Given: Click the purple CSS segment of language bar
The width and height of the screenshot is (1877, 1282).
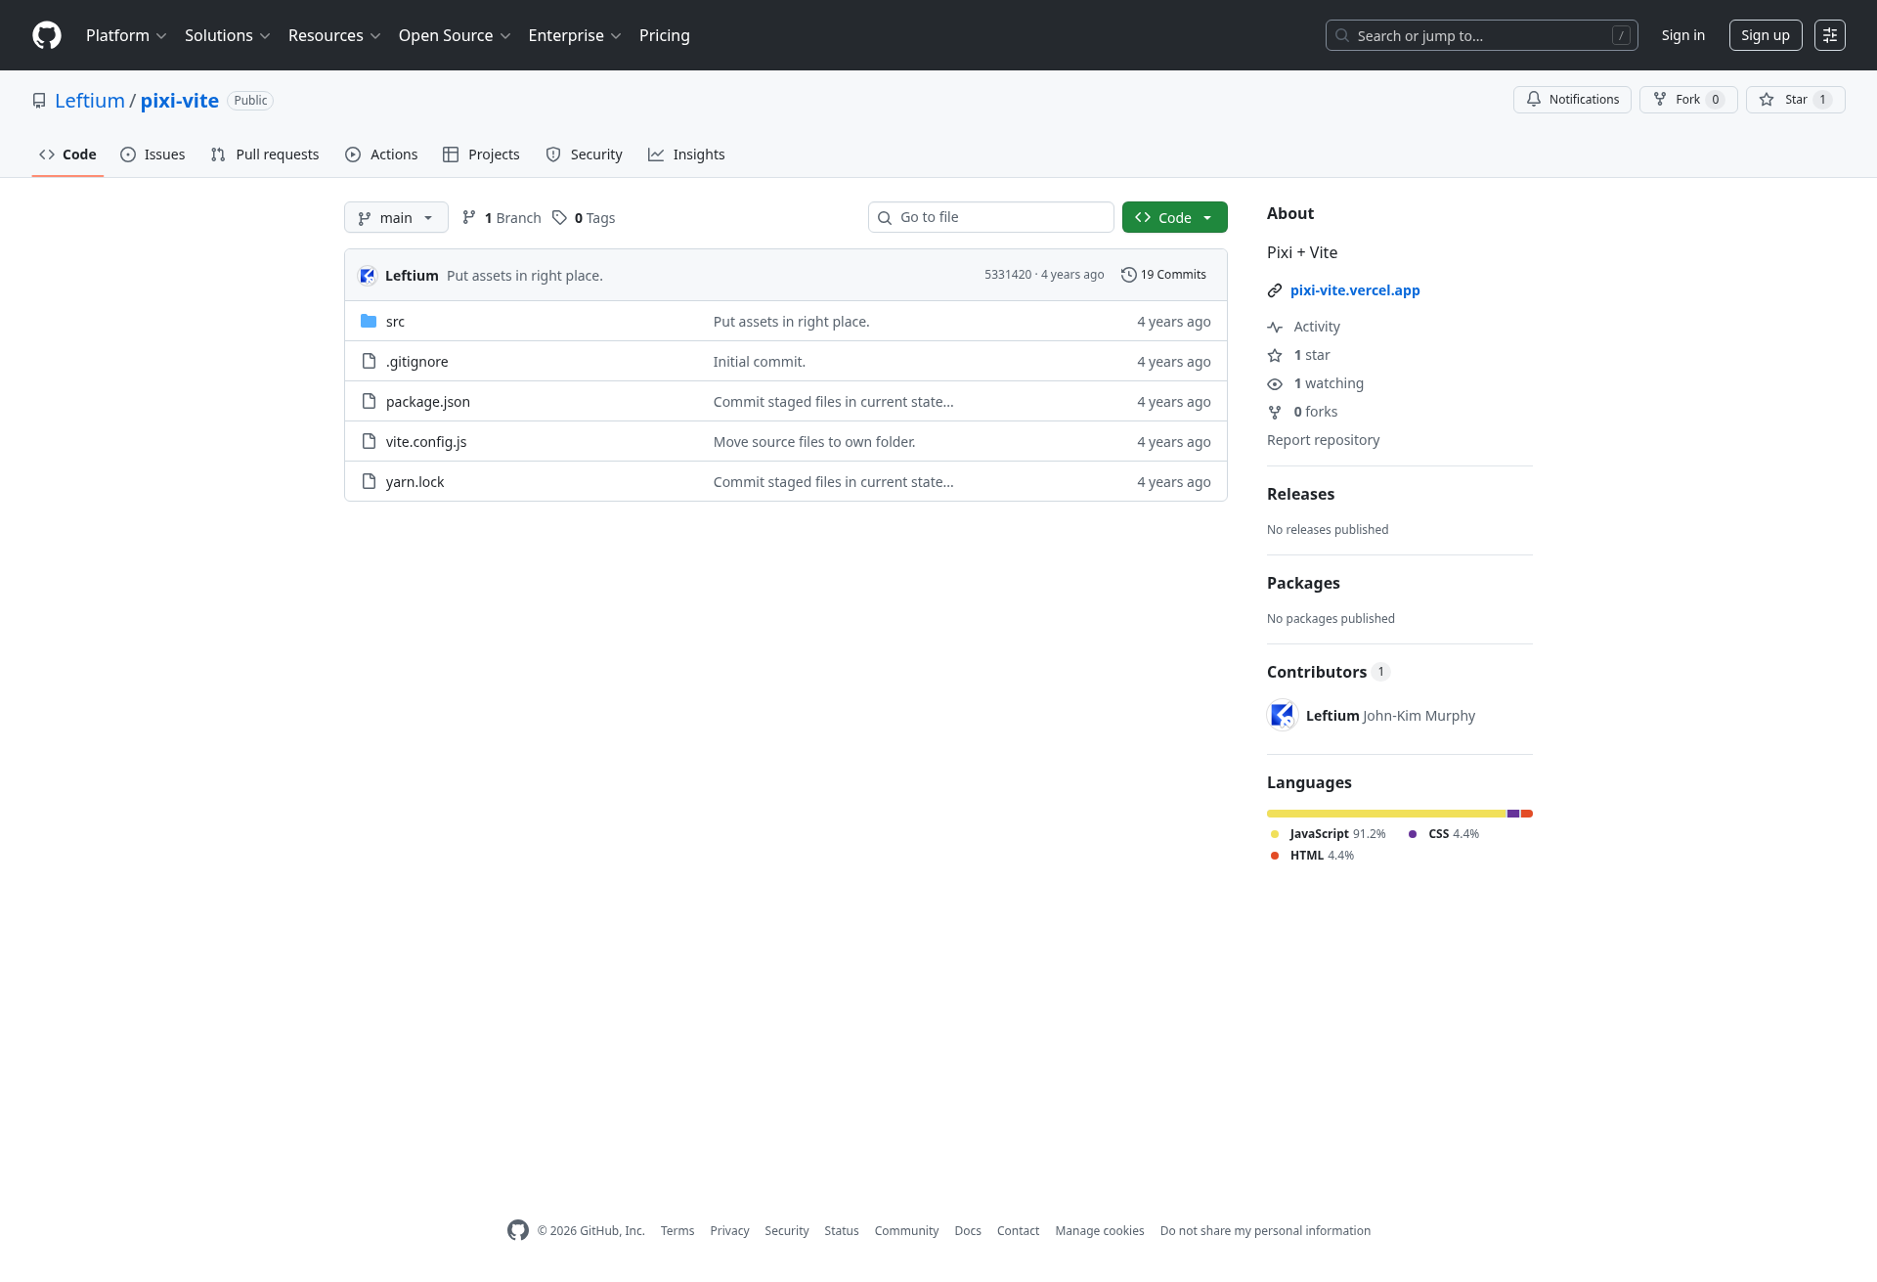Looking at the screenshot, I should tap(1513, 814).
